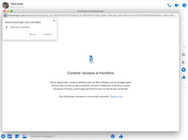Open more actions with the plus icon
This screenshot has width=188, height=140.
click(x=3, y=136)
